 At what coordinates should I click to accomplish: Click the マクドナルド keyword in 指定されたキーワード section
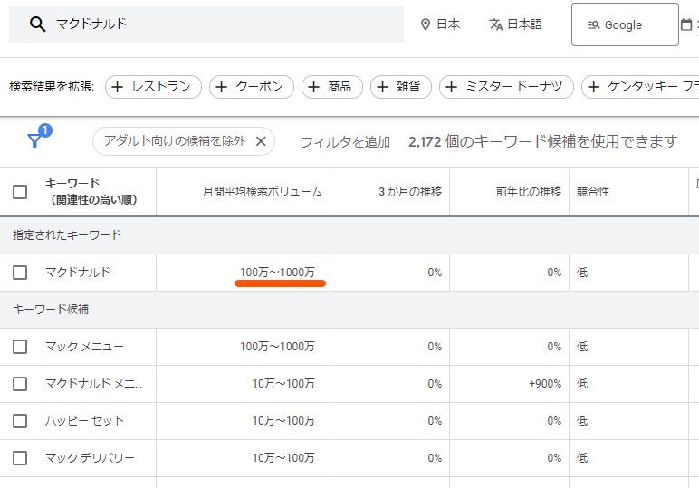78,273
